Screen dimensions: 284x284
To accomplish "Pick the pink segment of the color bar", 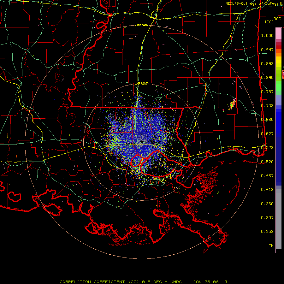I will coord(279,33).
